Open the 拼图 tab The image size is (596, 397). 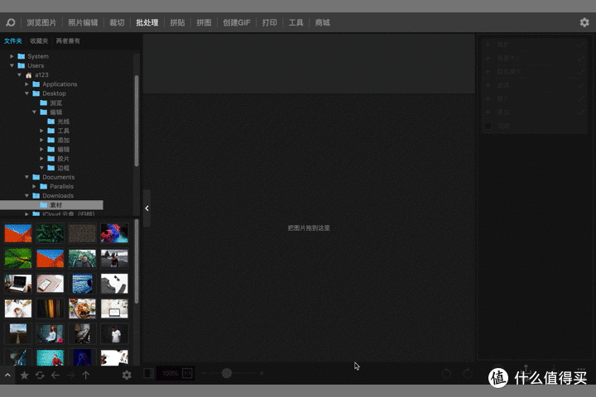tap(204, 22)
